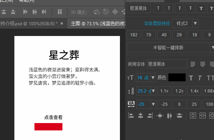Image resolution: width=214 pixels, height=140 pixels.
Task: Click the 半智能一键排版 button
Action: click(x=168, y=48)
